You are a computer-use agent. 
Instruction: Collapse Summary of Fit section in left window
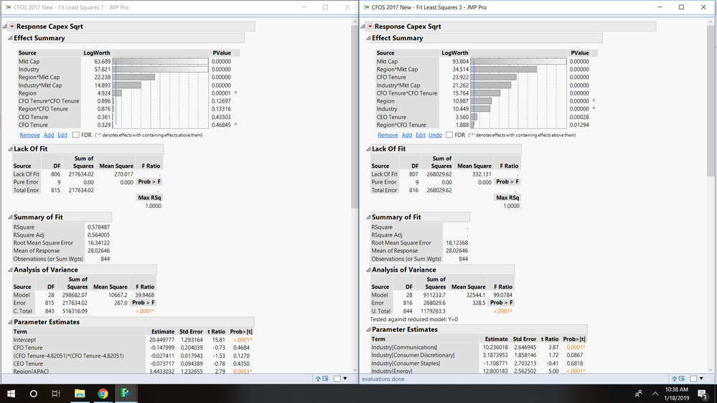(10, 217)
